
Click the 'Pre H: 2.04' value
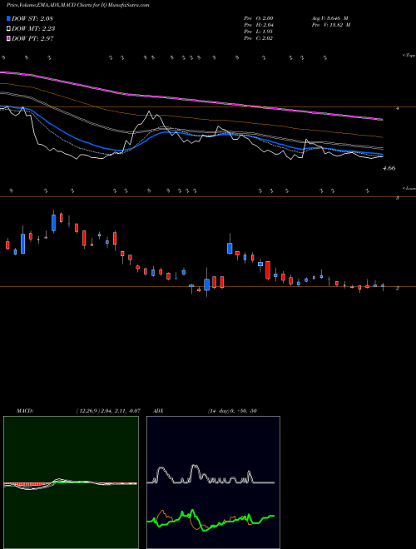click(x=259, y=25)
